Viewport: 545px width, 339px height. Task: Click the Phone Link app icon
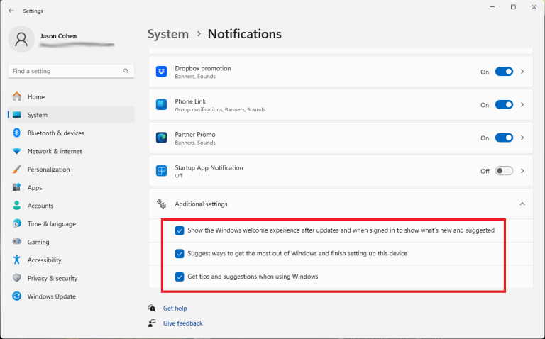click(161, 105)
